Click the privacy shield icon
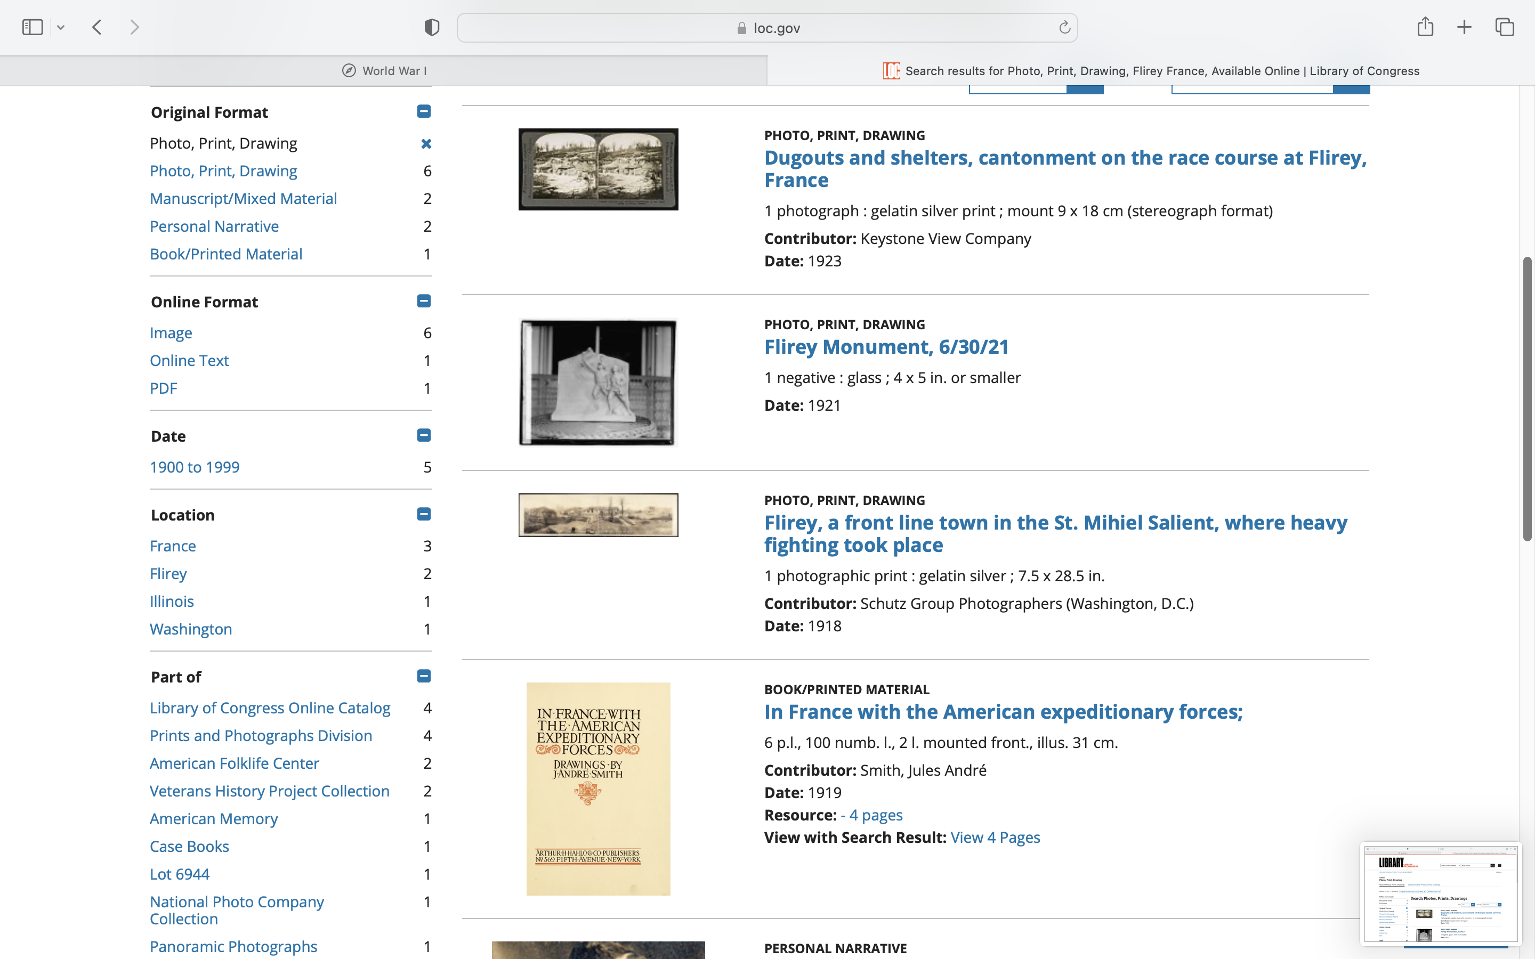 432,27
